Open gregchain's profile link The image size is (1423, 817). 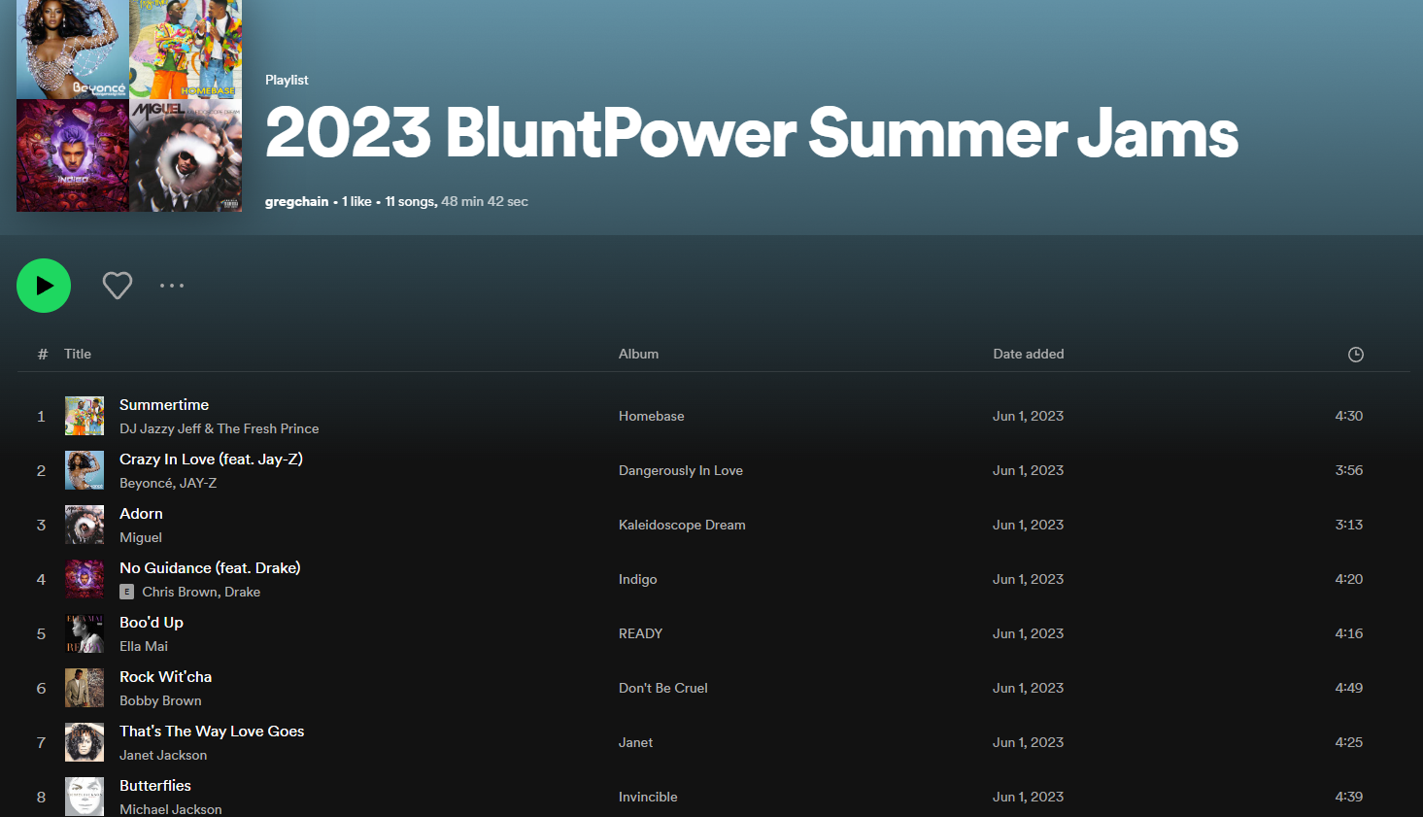coord(296,201)
